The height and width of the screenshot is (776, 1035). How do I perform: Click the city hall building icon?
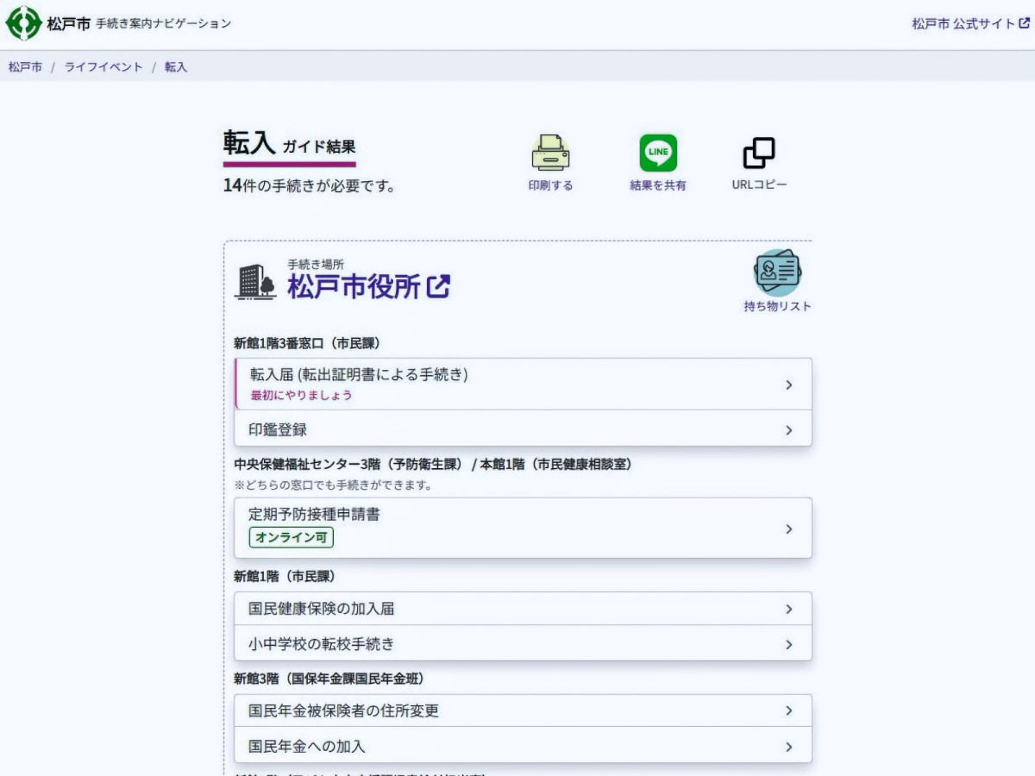255,282
